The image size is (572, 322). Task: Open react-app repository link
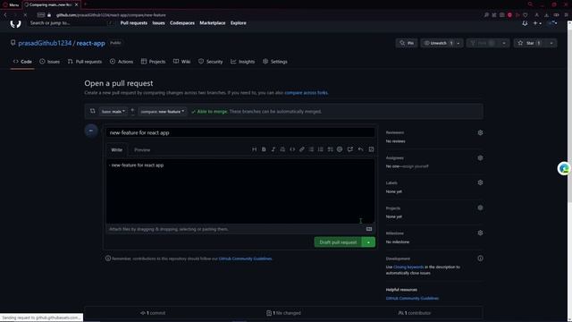(x=90, y=43)
